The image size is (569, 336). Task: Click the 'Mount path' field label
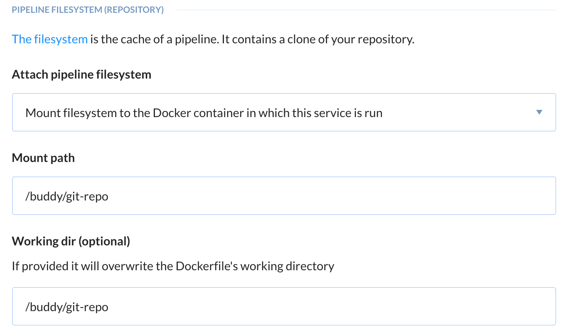(43, 158)
